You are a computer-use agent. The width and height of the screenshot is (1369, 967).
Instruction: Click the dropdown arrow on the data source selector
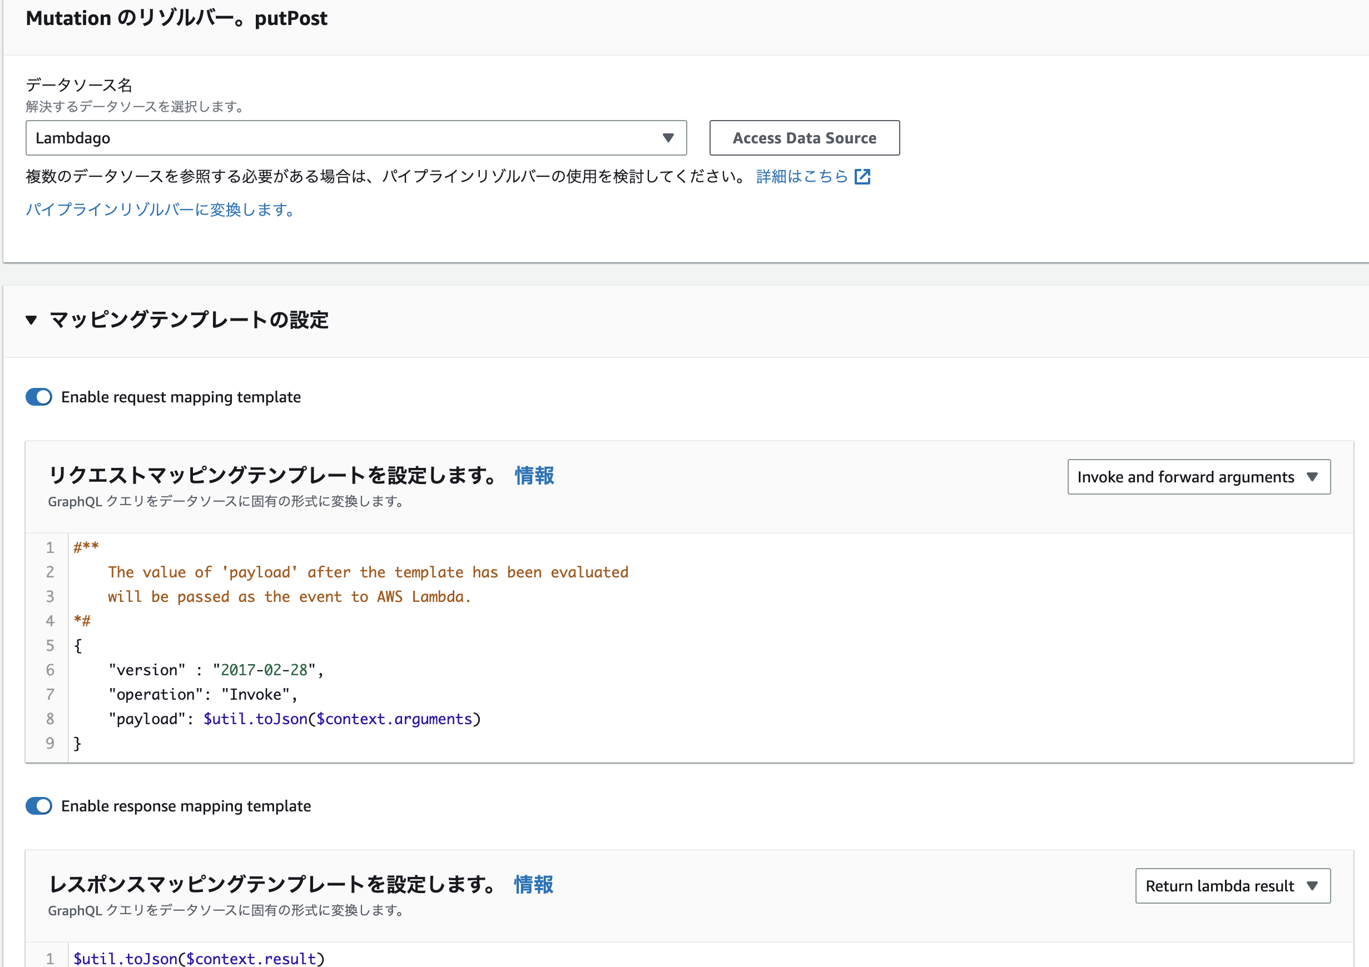coord(668,138)
